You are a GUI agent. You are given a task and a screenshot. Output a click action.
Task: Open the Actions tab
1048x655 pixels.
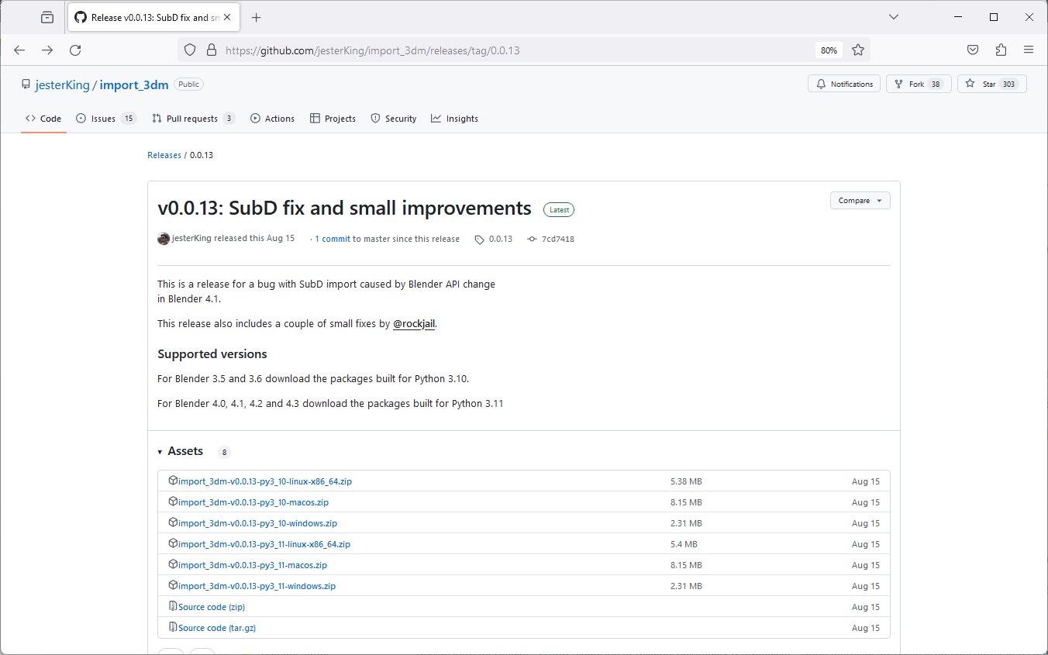[272, 119]
